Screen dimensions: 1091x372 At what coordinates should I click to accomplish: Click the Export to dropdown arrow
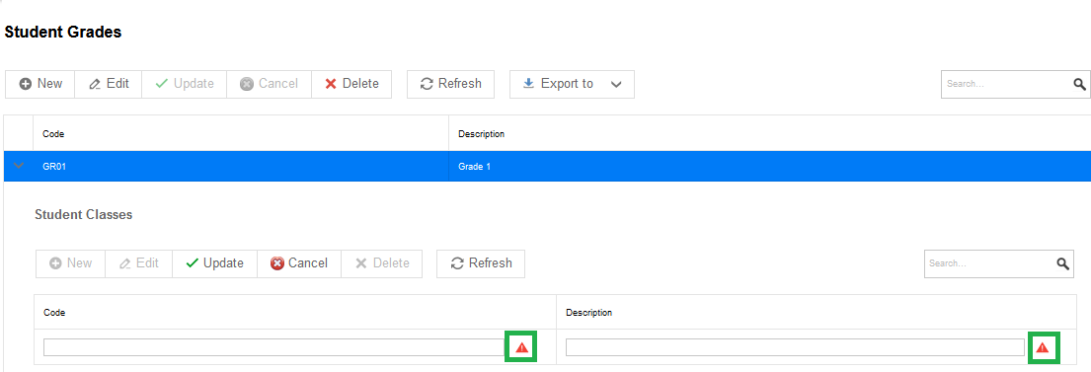[x=616, y=84]
